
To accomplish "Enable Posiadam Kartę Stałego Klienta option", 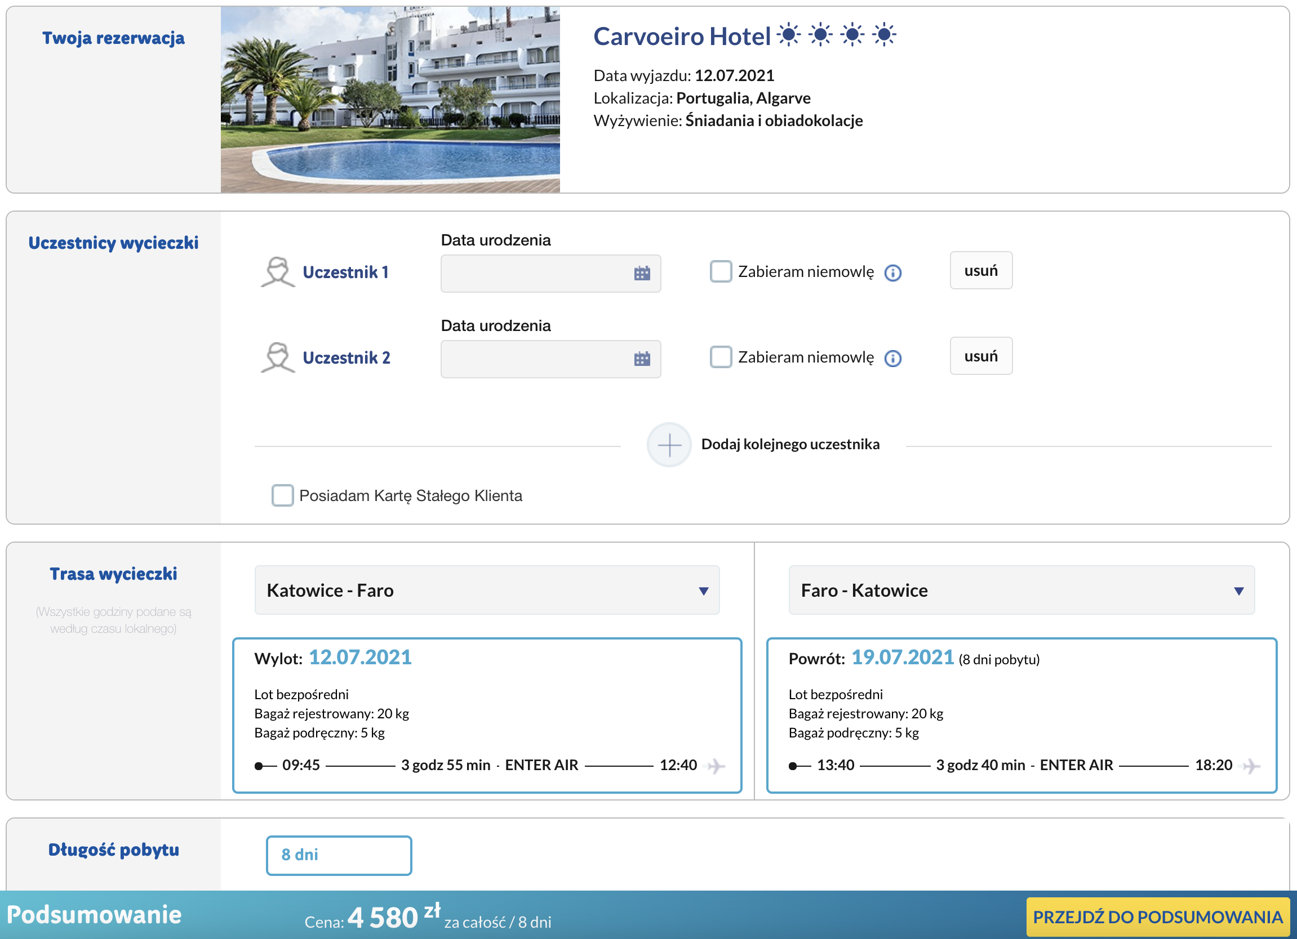I will [x=282, y=495].
